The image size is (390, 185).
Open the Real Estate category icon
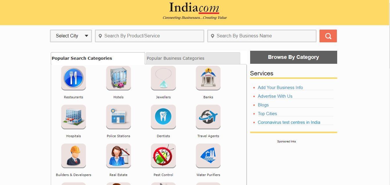click(x=118, y=156)
